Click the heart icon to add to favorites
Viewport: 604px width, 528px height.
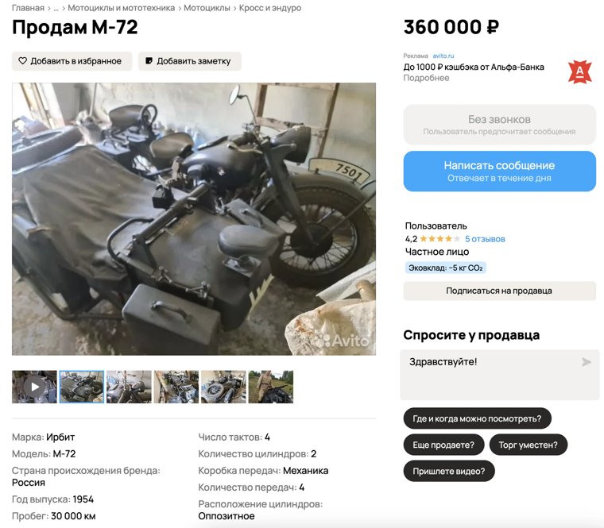23,61
